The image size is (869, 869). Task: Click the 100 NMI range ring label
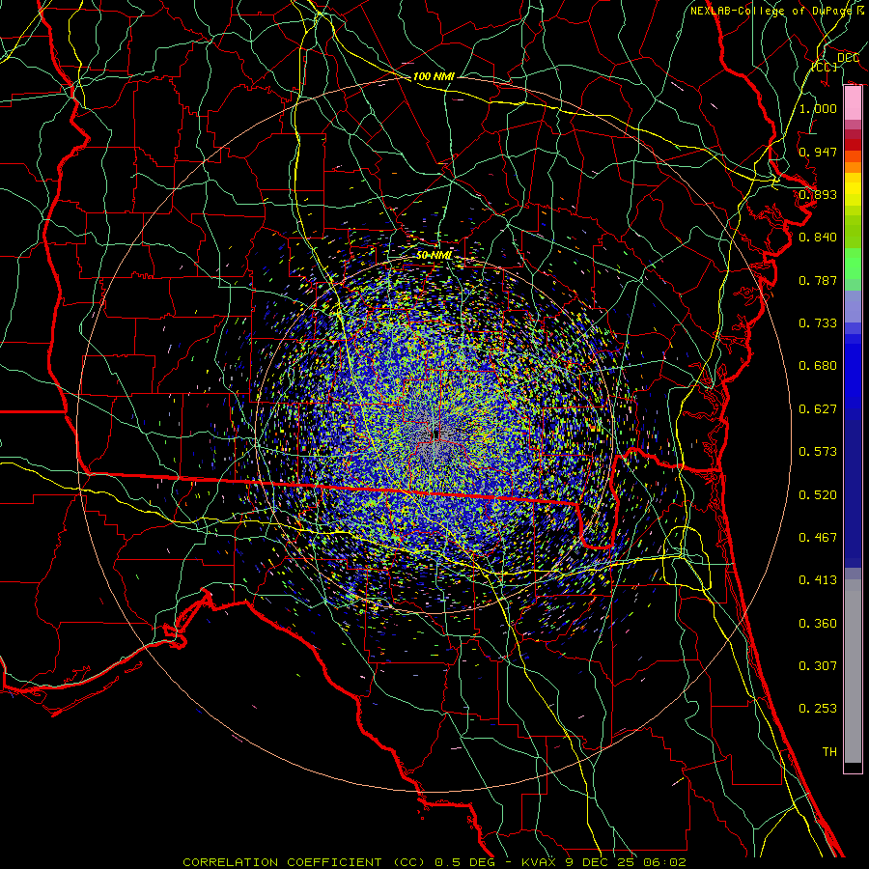click(434, 76)
